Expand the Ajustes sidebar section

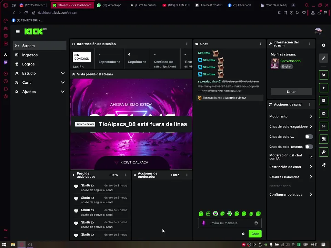tap(40, 92)
